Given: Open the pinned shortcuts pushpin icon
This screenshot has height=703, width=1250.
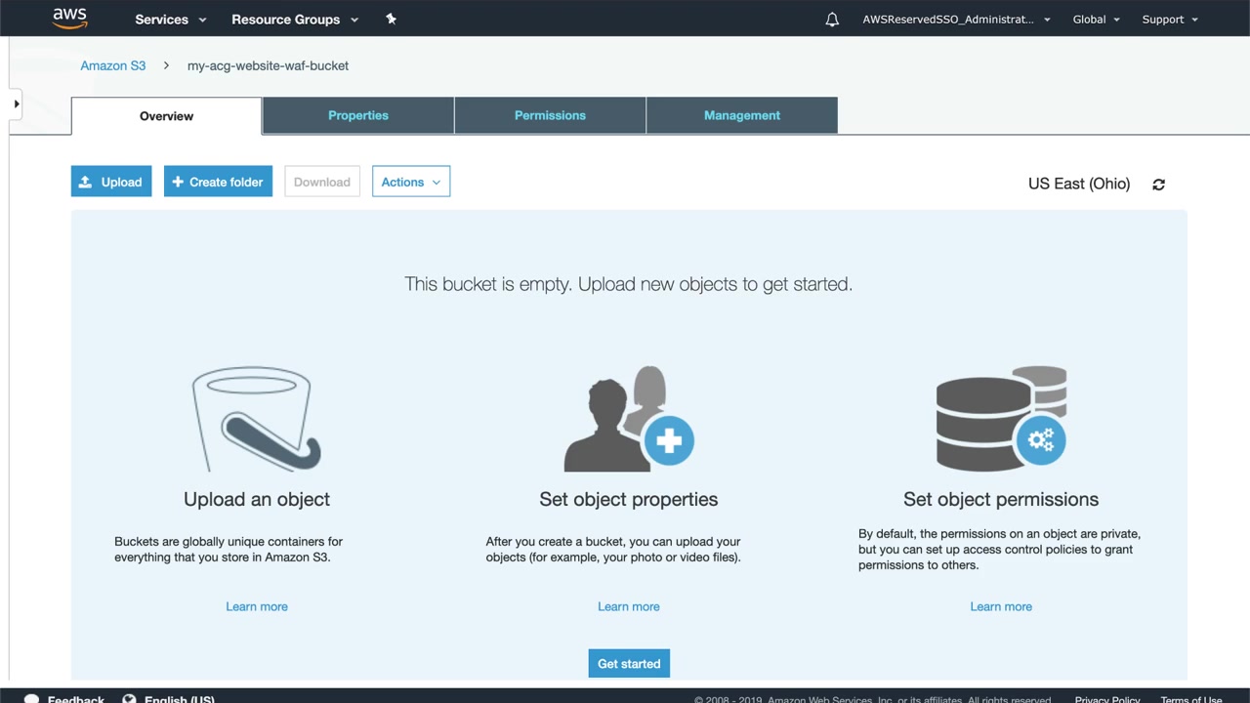Looking at the screenshot, I should (391, 19).
